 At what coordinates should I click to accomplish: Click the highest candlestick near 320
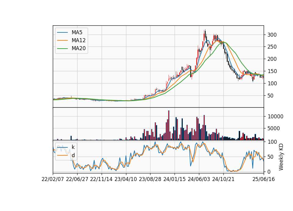(x=205, y=34)
